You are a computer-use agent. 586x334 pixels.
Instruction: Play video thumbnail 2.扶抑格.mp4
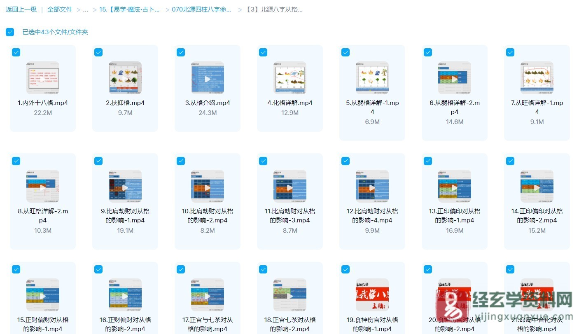pos(125,78)
